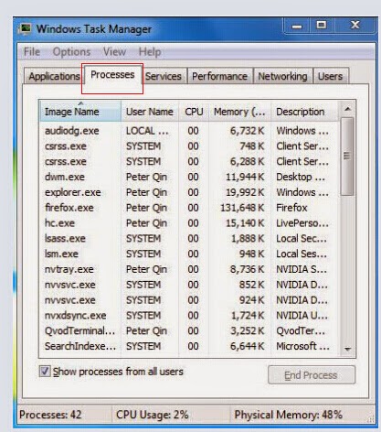Click the Task Manager title bar icon

click(x=25, y=29)
